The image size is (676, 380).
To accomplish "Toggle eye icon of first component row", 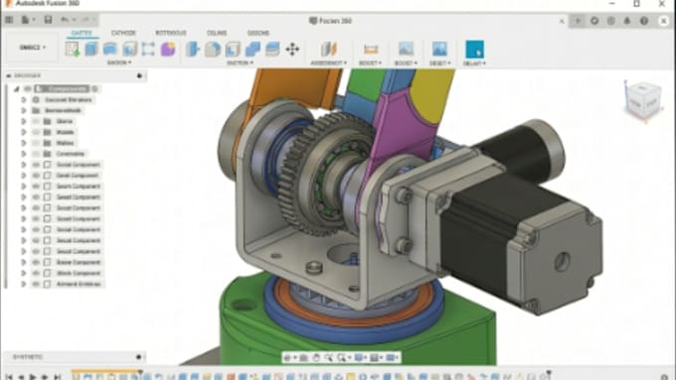I will click(x=36, y=165).
